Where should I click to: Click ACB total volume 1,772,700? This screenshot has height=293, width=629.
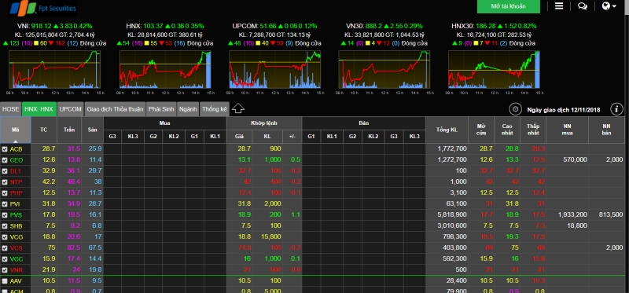click(x=451, y=148)
